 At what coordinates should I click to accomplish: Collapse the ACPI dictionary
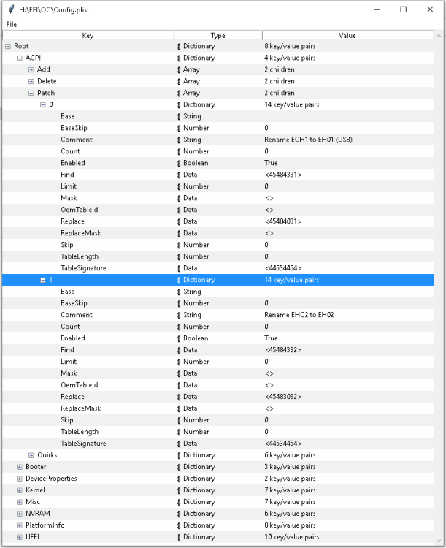(x=20, y=58)
